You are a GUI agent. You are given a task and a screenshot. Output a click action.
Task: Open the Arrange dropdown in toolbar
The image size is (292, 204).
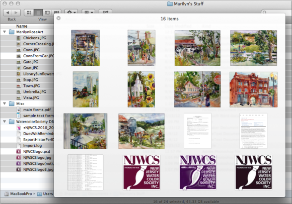coord(89,12)
